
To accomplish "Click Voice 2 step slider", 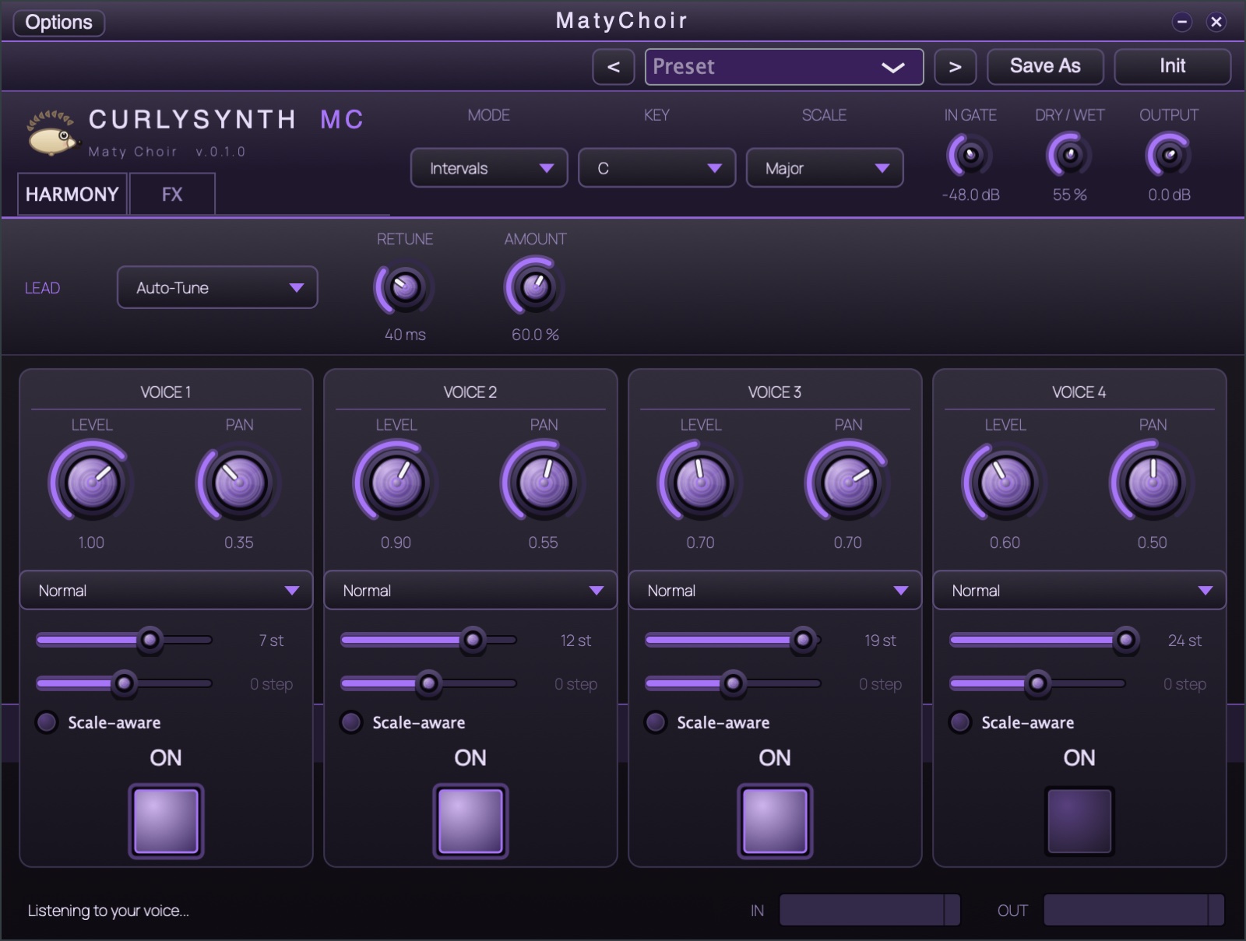I will click(429, 683).
